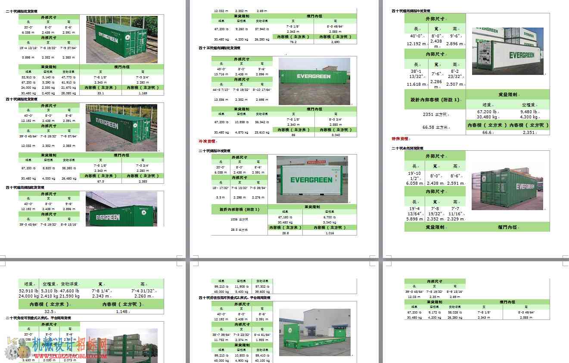Click the weight cell '47,770 lb'
569x363 pixels.
(x=68, y=77)
